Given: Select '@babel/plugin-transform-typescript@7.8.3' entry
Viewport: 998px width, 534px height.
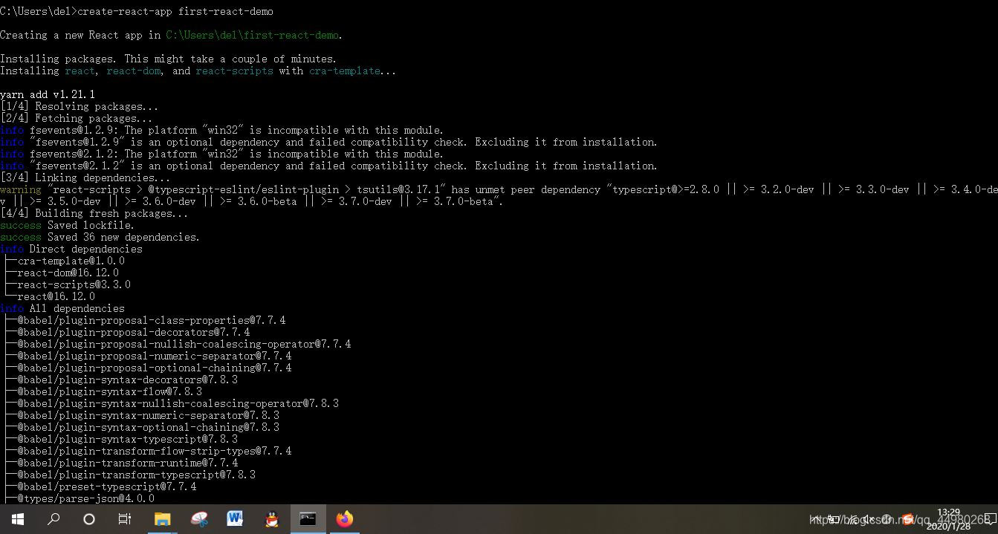Looking at the screenshot, I should pyautogui.click(x=137, y=475).
